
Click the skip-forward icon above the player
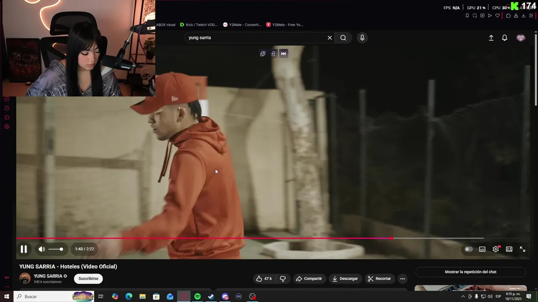tap(284, 54)
